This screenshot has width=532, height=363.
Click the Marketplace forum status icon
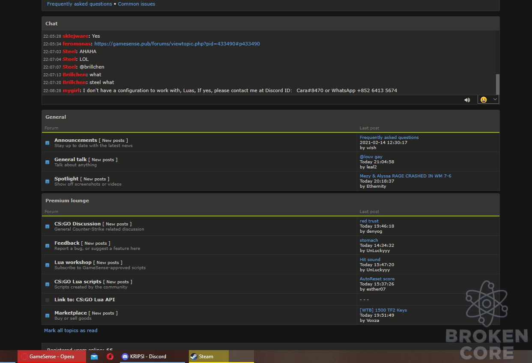(x=48, y=315)
